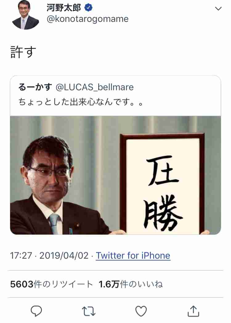Screen dimensions: 231x323
Task: Enlarge the quoted tweet photo
Action: pyautogui.click(x=115, y=175)
